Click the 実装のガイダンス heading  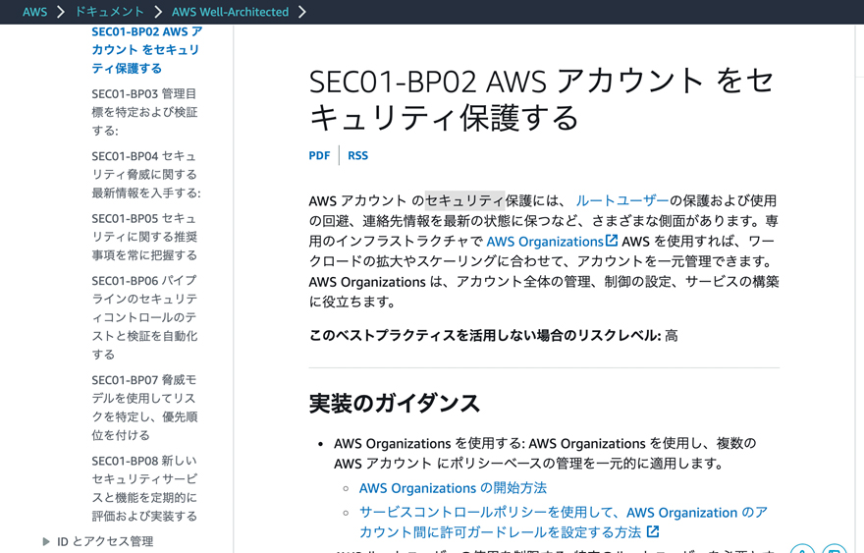(x=394, y=403)
